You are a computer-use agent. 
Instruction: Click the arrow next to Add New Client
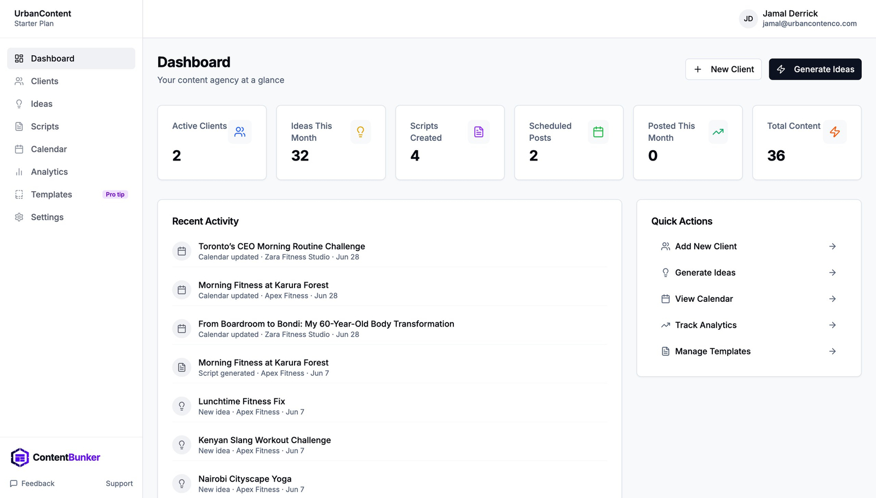[832, 247]
